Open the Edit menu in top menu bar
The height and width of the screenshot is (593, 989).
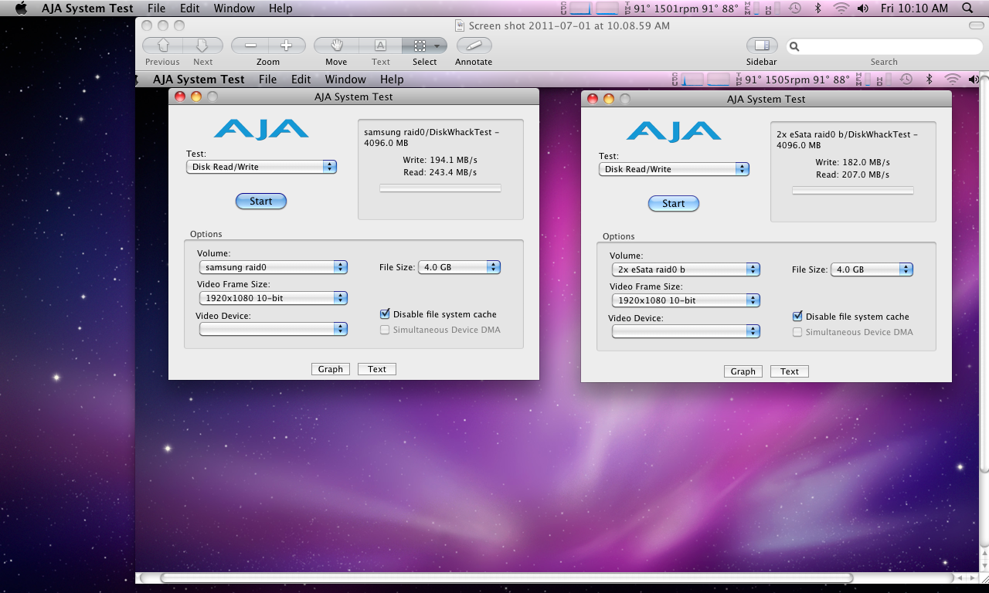(189, 8)
